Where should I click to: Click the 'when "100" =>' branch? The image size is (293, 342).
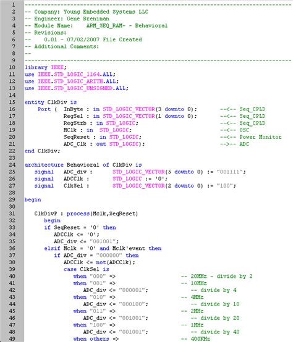click(95, 325)
